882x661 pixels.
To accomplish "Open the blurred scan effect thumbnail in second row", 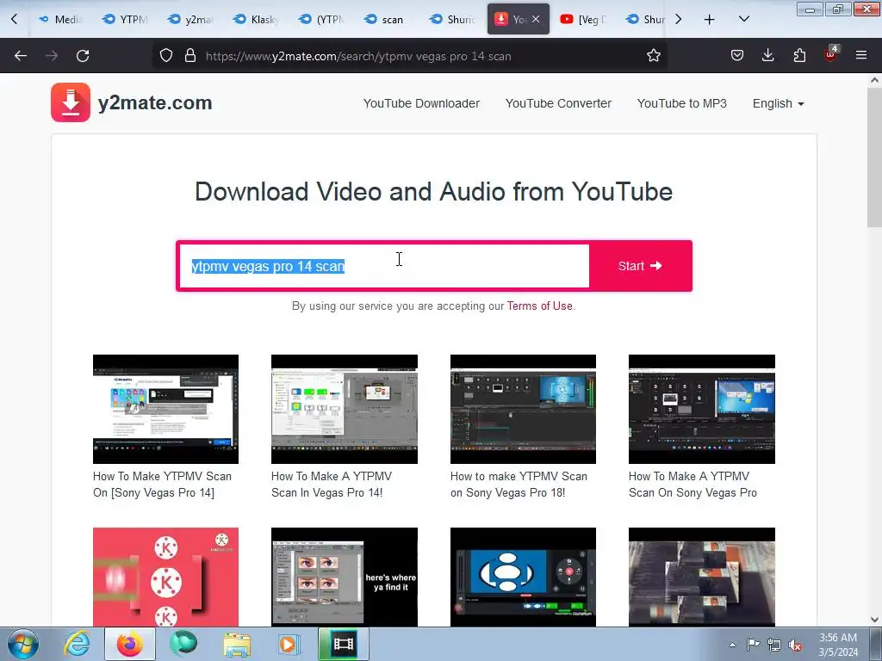I will tap(701, 577).
